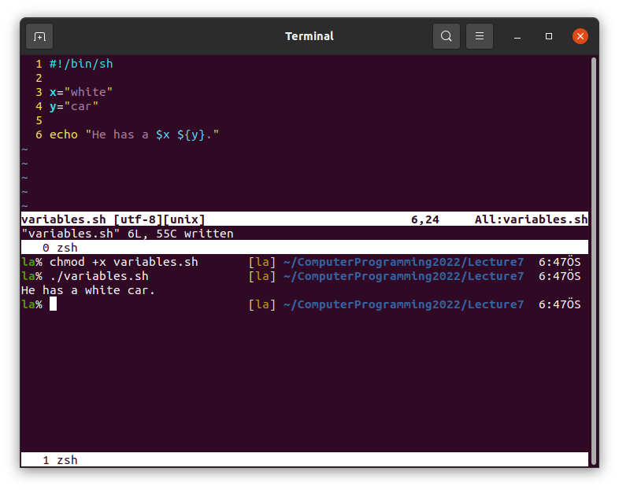
Task: Click the active shell prompt cursor block
Action: (x=53, y=304)
